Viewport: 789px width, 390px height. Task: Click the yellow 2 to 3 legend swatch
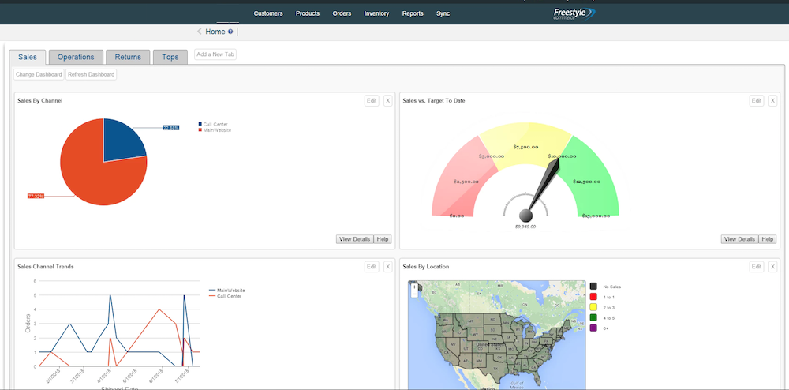[x=593, y=307]
